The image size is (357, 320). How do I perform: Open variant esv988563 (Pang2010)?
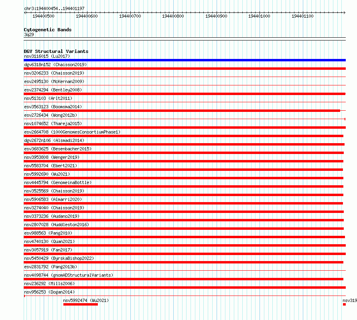click(x=48, y=233)
